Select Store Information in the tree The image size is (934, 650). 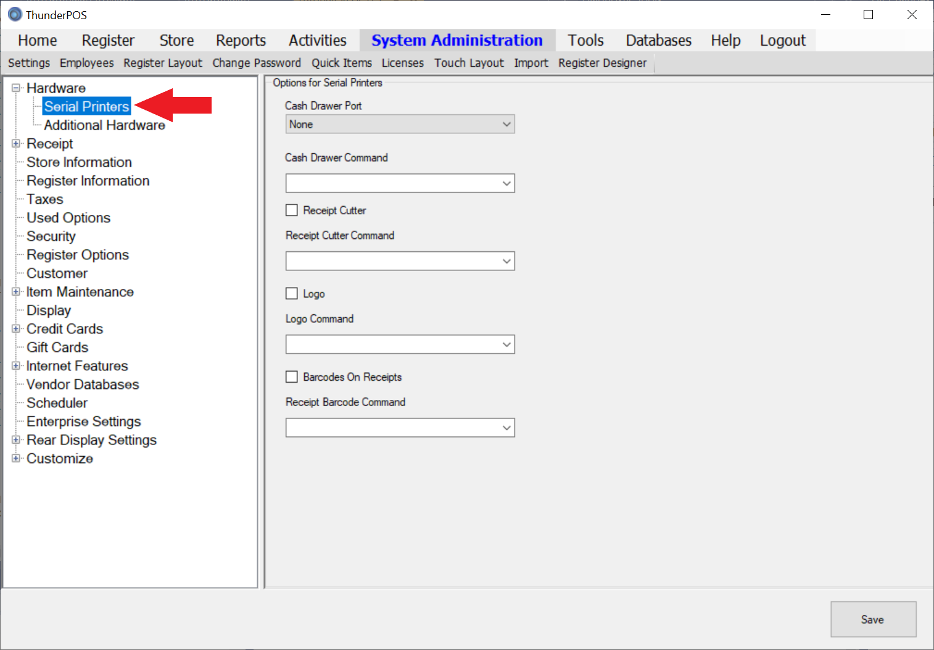[x=79, y=162]
